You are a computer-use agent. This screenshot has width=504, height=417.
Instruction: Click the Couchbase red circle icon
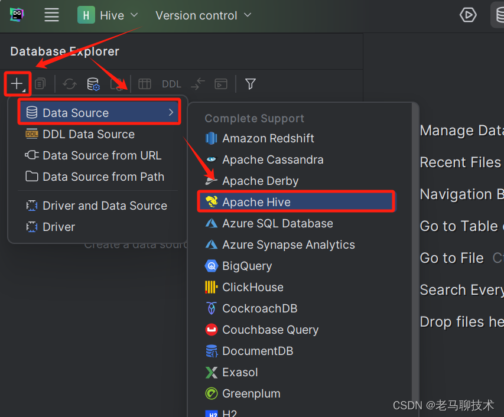pos(211,330)
